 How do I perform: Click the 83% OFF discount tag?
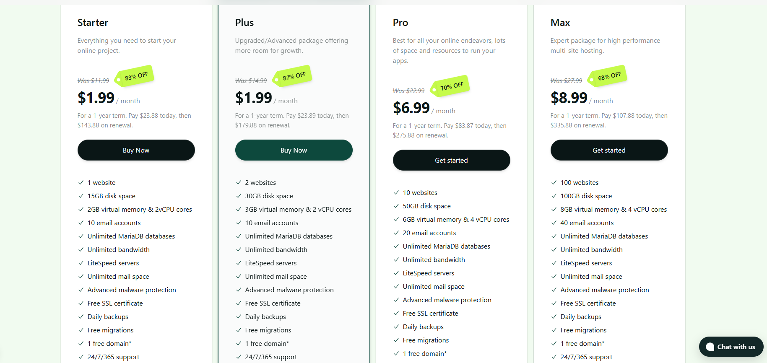136,76
